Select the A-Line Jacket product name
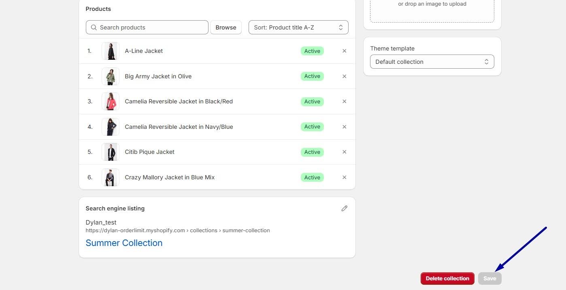 click(x=144, y=51)
